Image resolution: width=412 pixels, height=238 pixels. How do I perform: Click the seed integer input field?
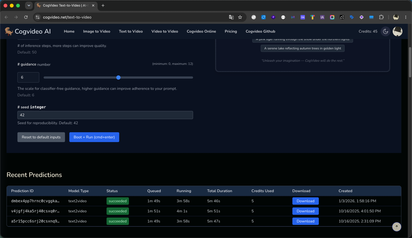(x=105, y=115)
